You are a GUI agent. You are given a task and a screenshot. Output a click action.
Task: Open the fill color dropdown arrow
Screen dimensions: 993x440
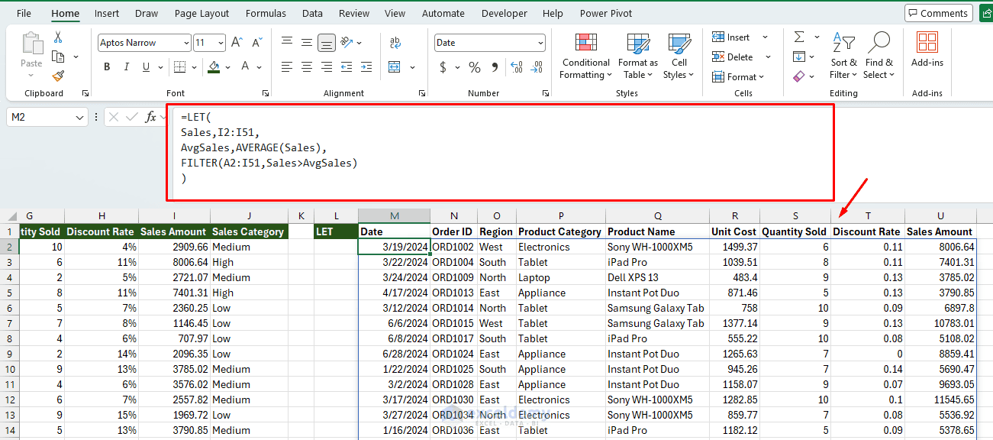coord(228,67)
